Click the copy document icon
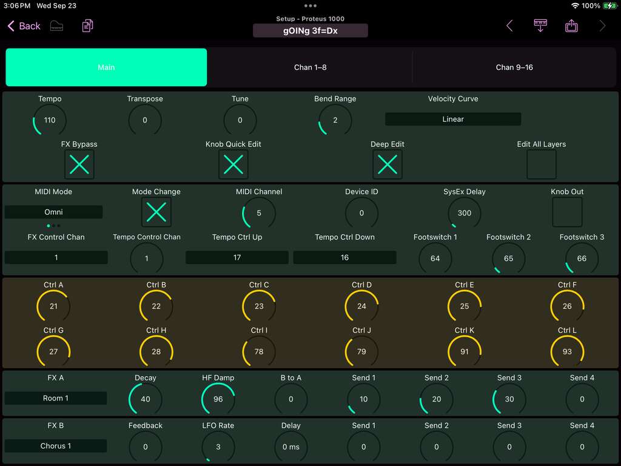This screenshot has width=621, height=466. point(87,25)
